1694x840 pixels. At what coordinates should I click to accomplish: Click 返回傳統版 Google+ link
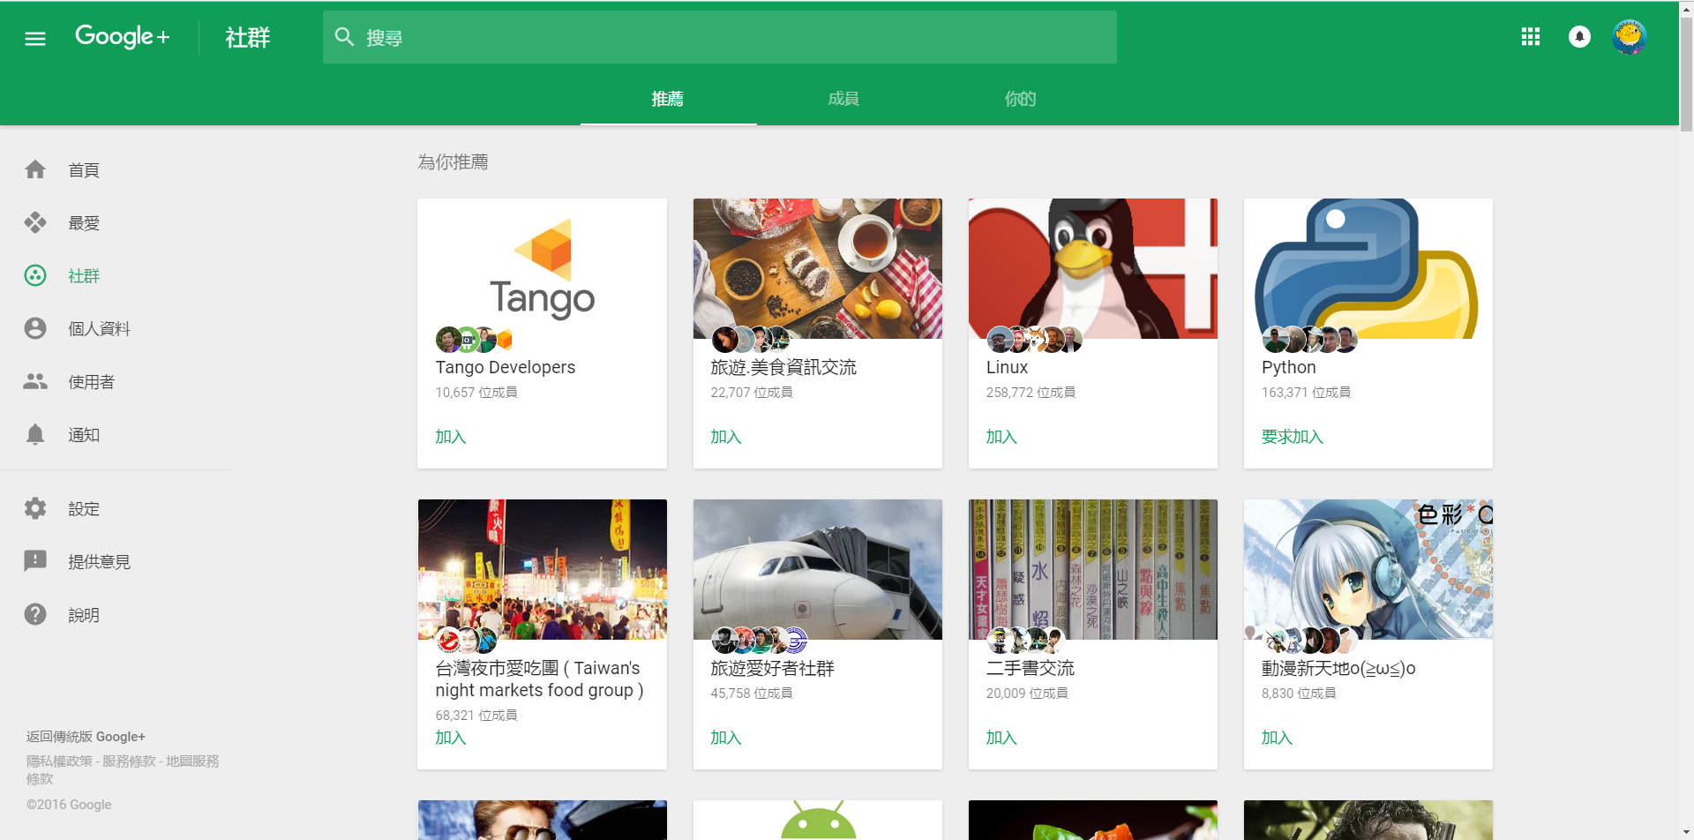[x=86, y=737]
